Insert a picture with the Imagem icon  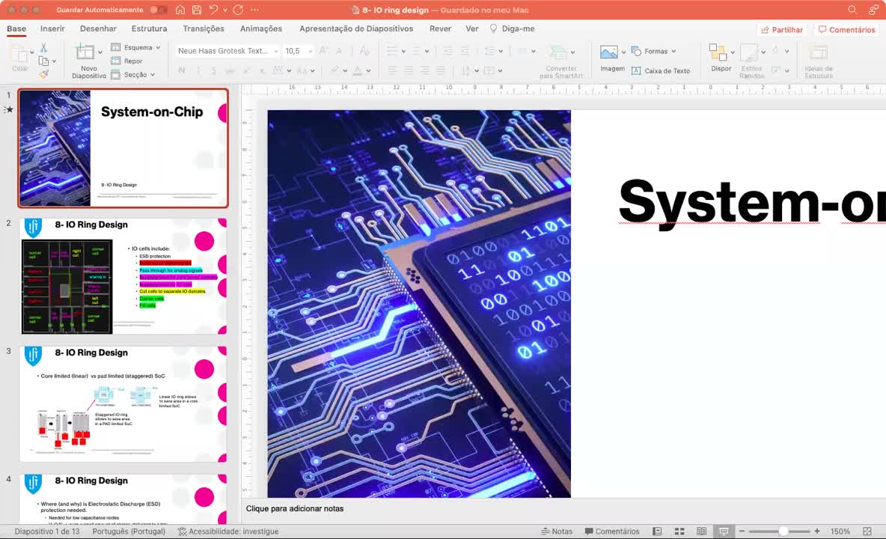pos(608,52)
